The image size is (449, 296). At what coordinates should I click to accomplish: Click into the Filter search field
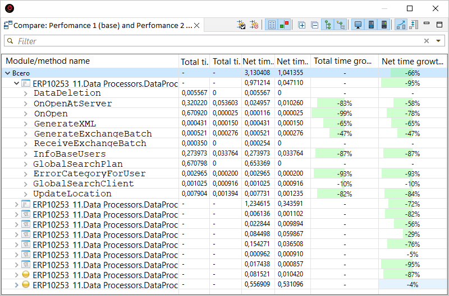213,41
